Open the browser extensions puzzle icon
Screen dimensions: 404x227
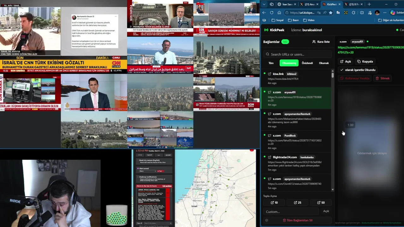pyautogui.click(x=353, y=13)
